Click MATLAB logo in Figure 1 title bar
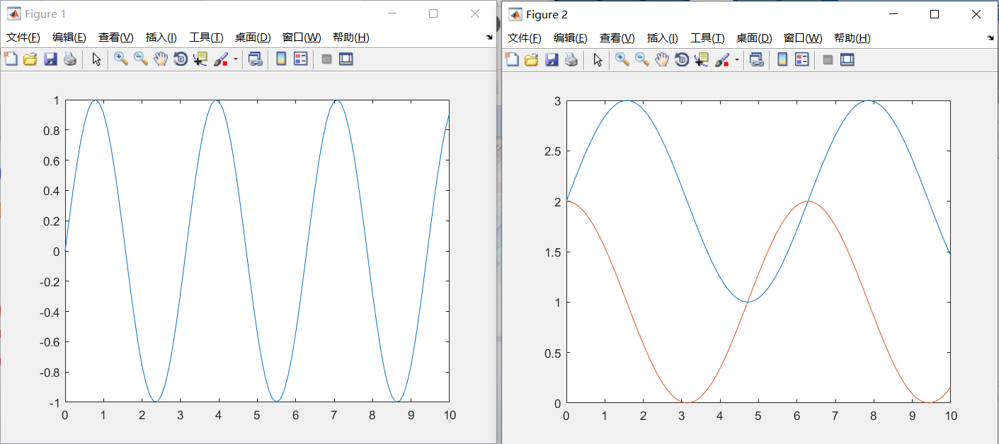Screen dimensions: 999x444 coord(13,14)
